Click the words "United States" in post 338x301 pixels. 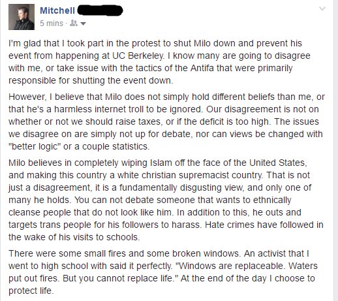[x=278, y=163]
